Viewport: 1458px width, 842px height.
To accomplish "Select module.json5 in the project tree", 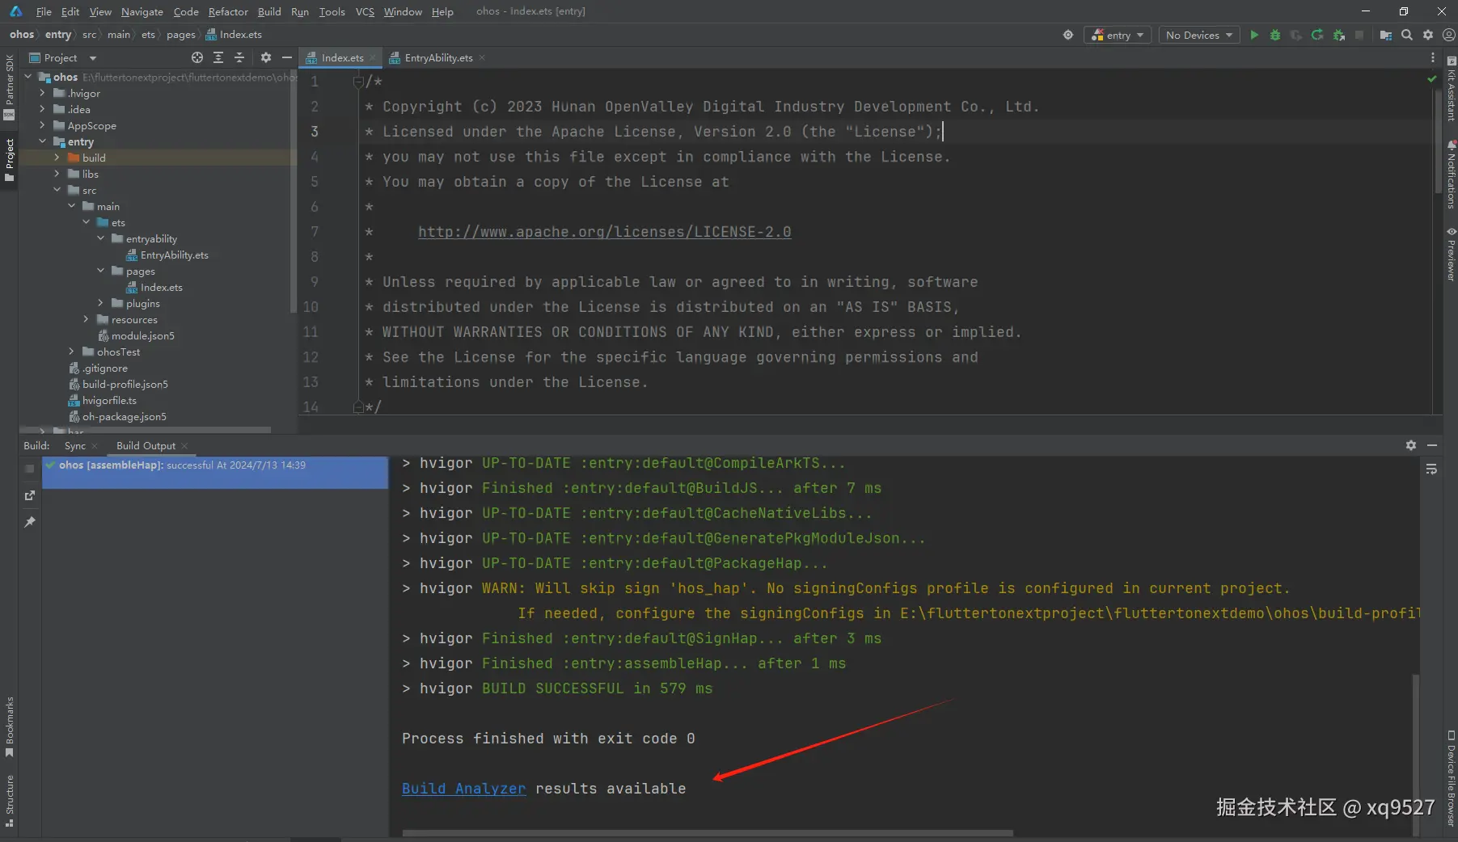I will [142, 335].
